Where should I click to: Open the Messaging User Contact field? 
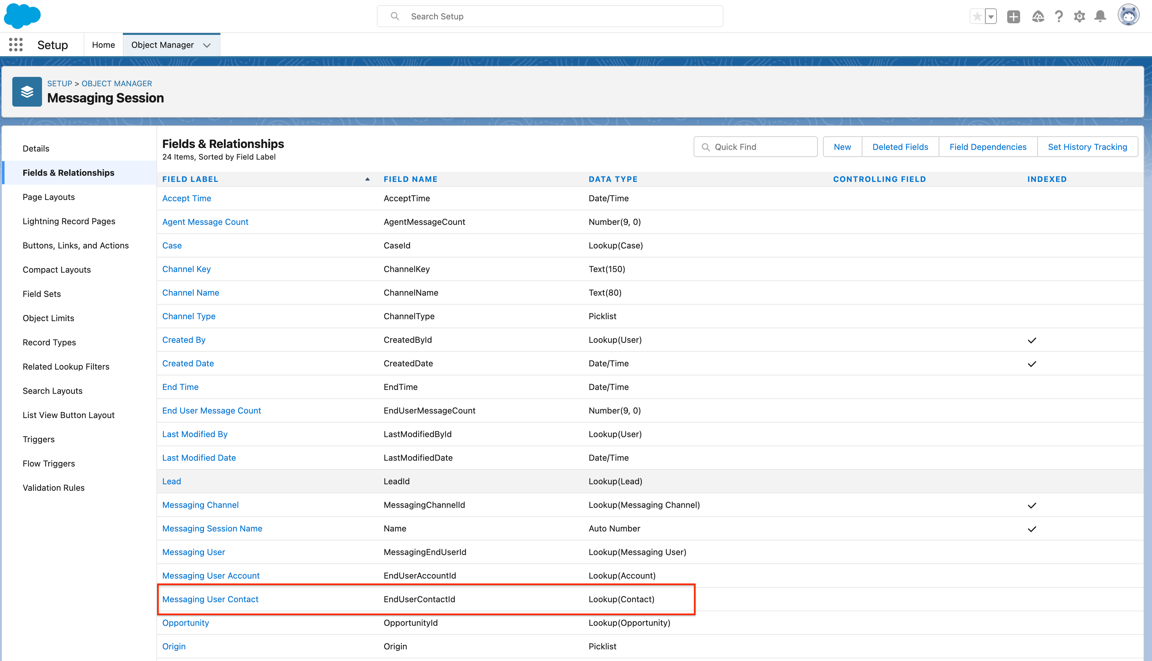(x=210, y=600)
